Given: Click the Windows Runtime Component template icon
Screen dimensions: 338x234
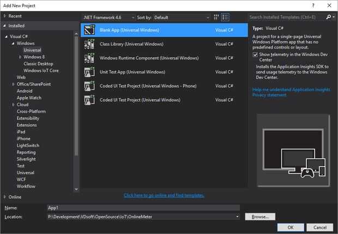Looking at the screenshot, I should click(89, 58).
